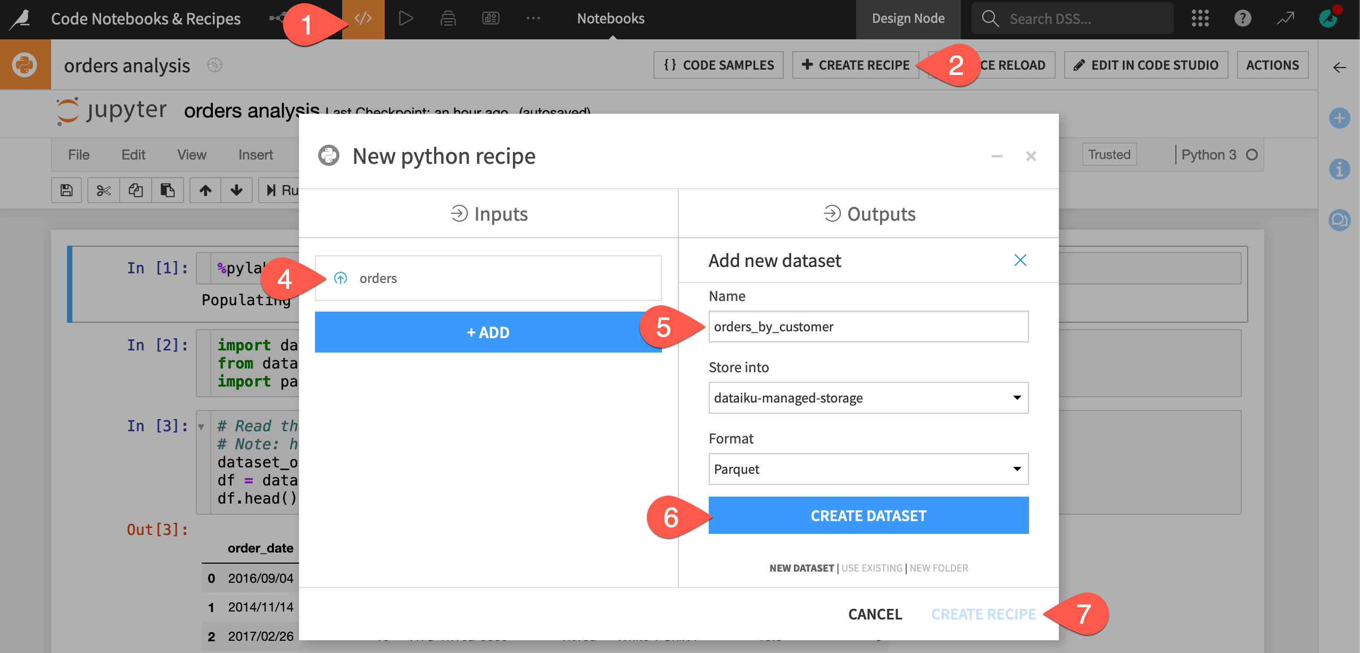Switch to the USE EXISTING tab

pyautogui.click(x=871, y=568)
